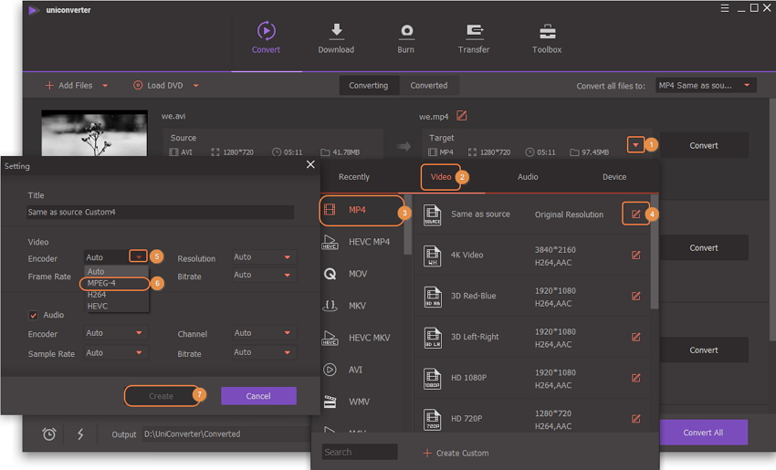Edit the Same as source preset
Viewport: 776px width, 470px height.
pyautogui.click(x=636, y=214)
